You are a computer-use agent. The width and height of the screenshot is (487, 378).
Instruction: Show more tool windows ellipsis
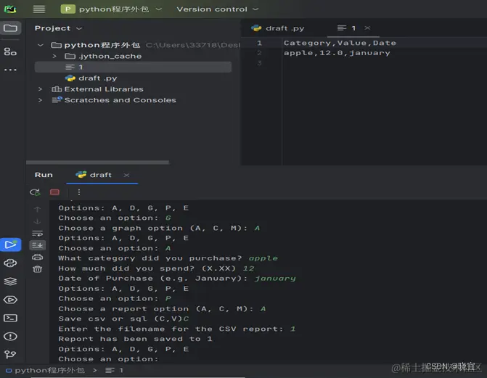(x=10, y=70)
